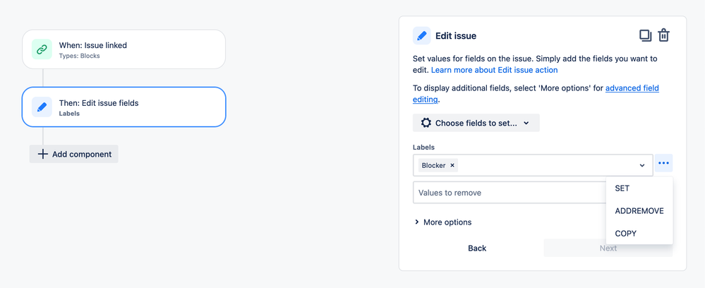Click the Back button
The image size is (705, 288).
(x=477, y=248)
